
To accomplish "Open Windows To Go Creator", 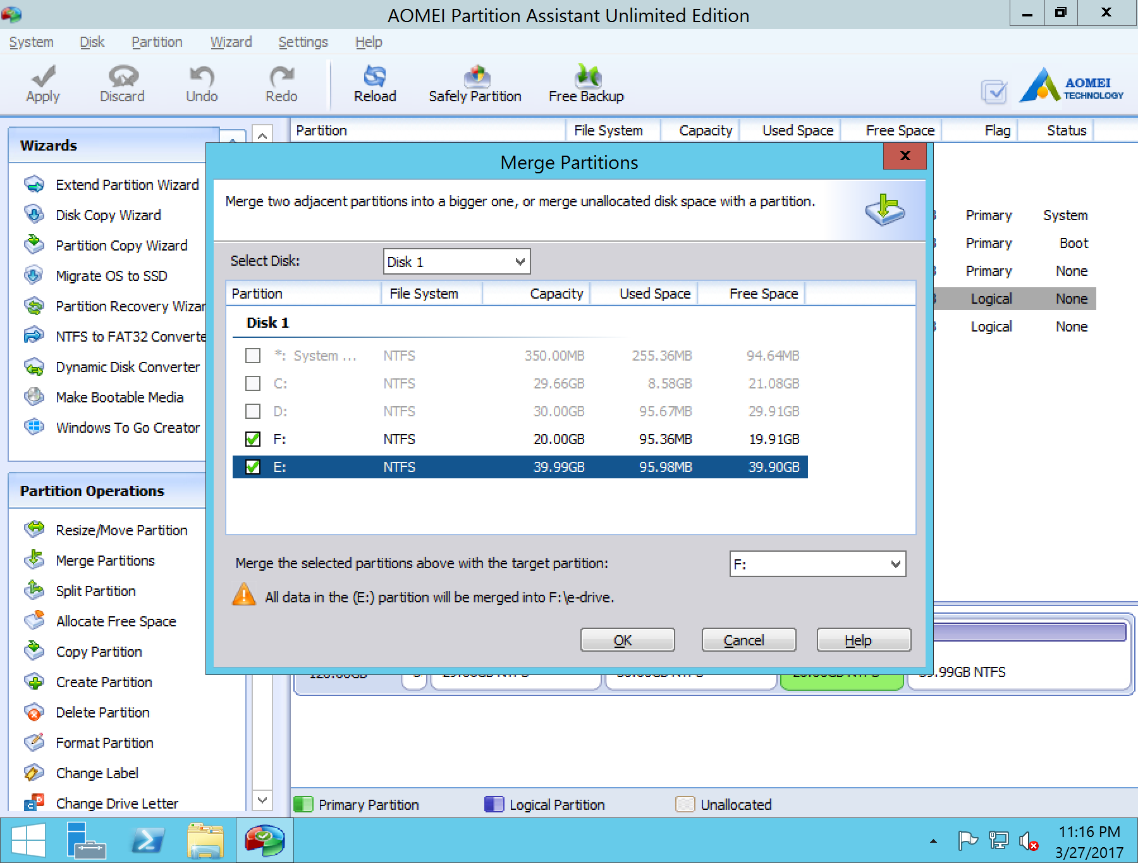I will pos(112,428).
